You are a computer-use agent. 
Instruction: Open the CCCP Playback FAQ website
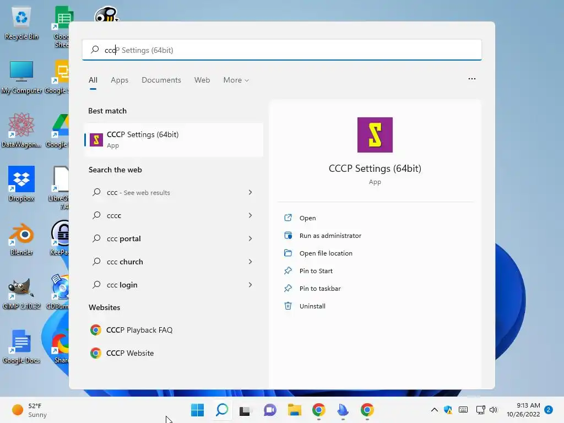[173, 330]
